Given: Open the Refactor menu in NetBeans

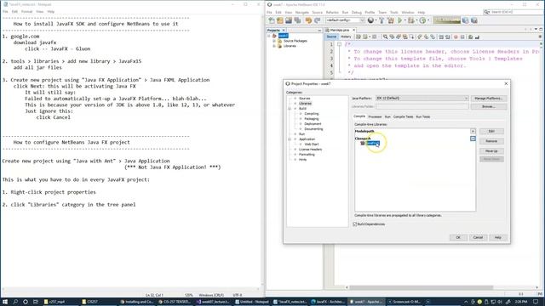Looking at the screenshot, I should (332, 12).
